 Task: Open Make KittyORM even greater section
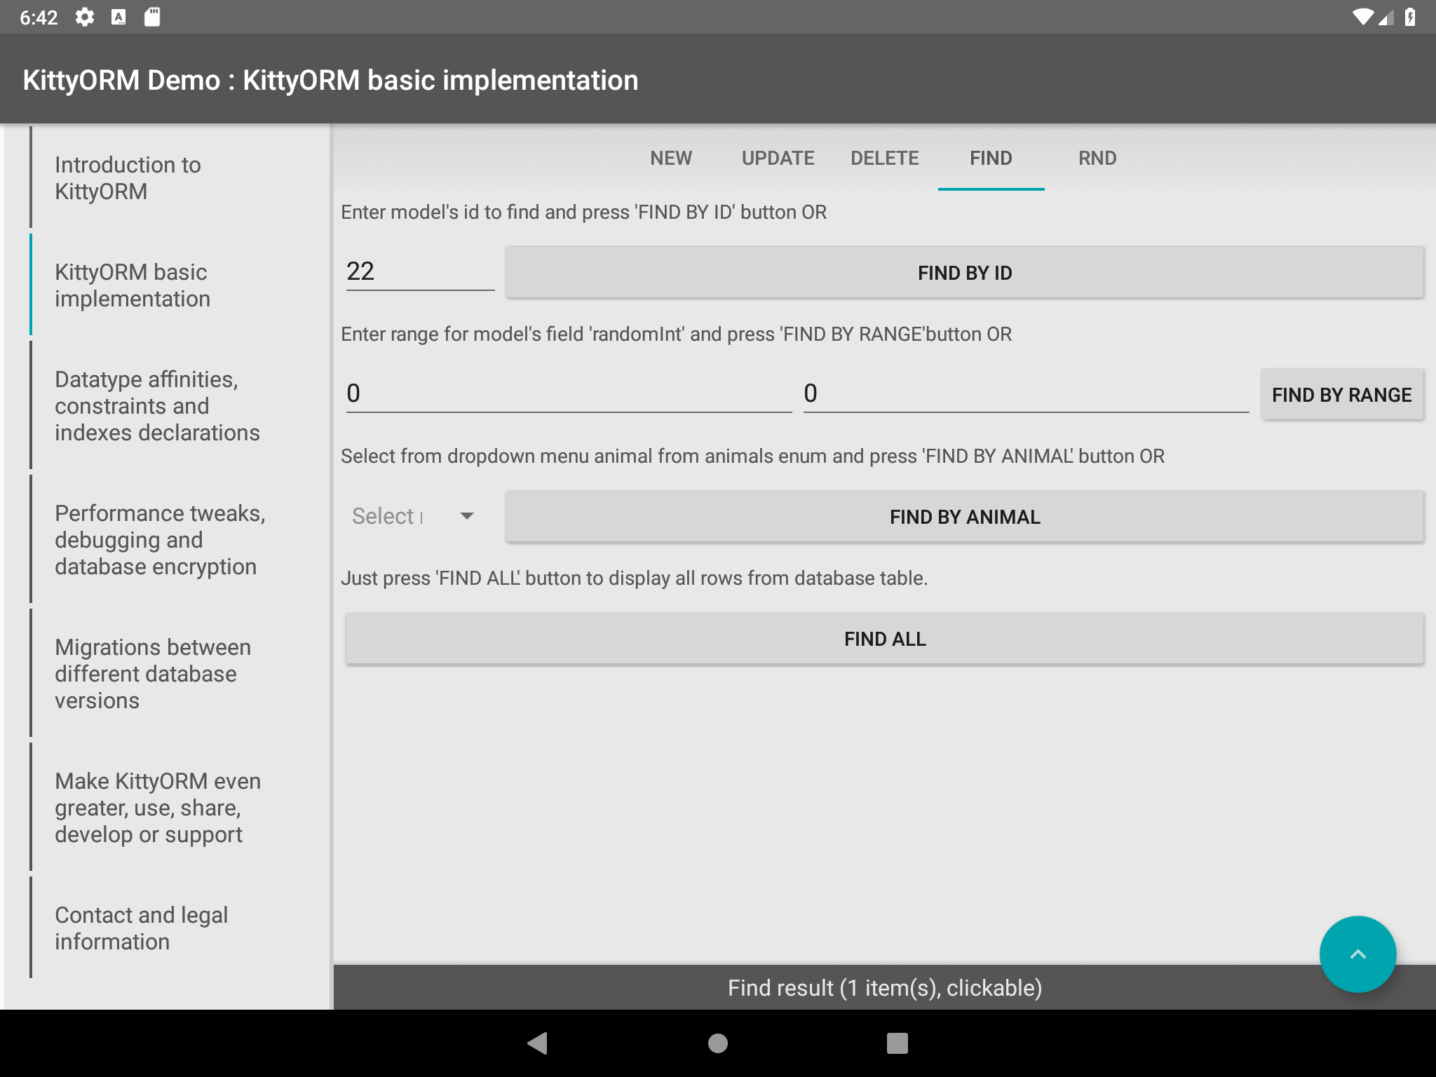[x=179, y=808]
